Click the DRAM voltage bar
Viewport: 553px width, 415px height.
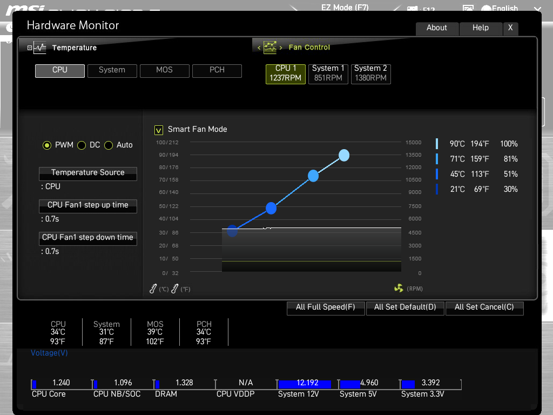[x=157, y=384]
